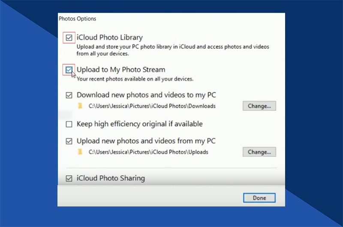This screenshot has width=343, height=227.
Task: Uncheck the iCloud Photo Library checkbox
Action: (x=69, y=38)
